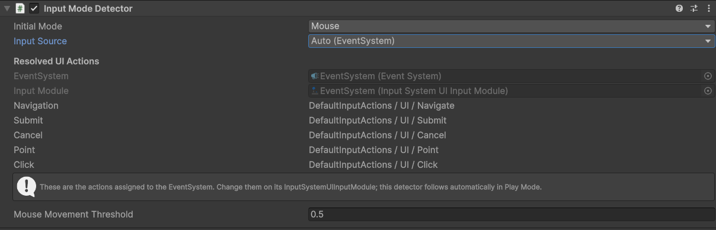
Task: Click the DefaultInputActions / UI / Navigate value
Action: click(x=382, y=105)
